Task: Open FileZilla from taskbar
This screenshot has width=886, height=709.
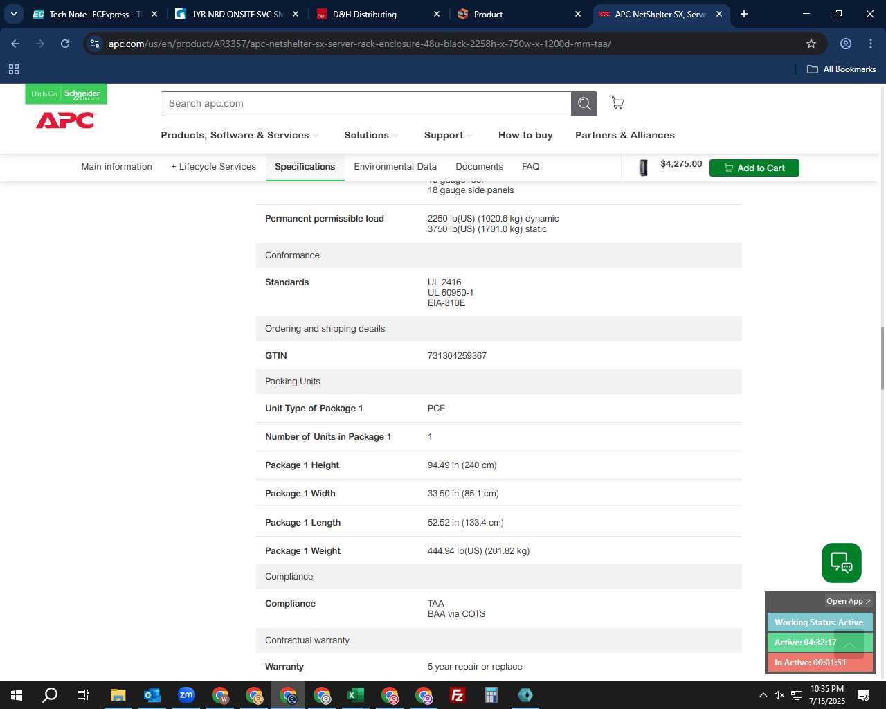Action: [x=457, y=695]
